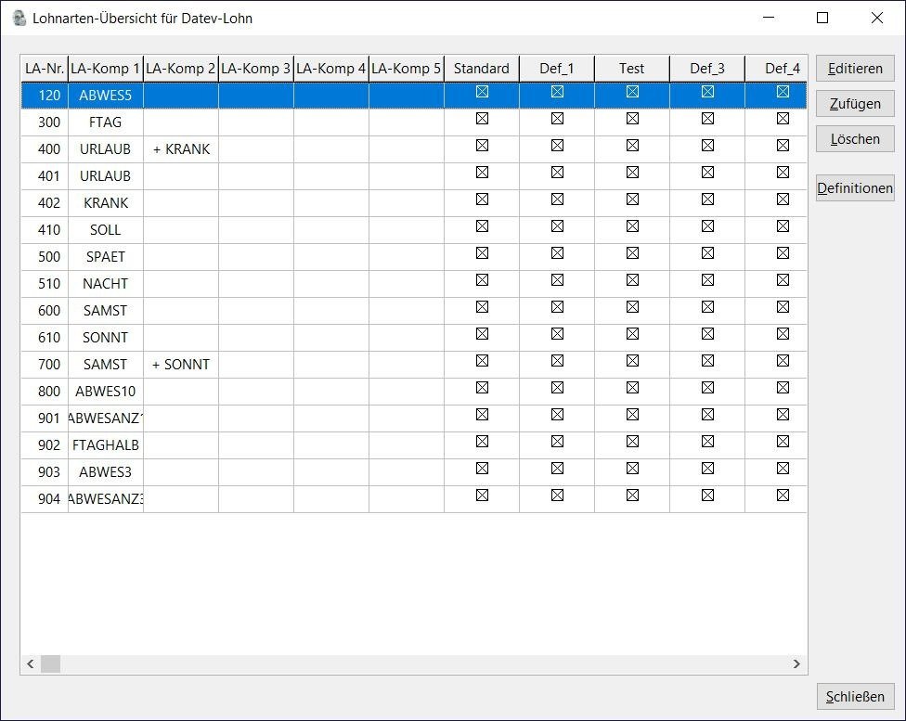Toggle Def_3 checkbox for row 902
Image resolution: width=906 pixels, height=721 pixels.
pos(707,442)
